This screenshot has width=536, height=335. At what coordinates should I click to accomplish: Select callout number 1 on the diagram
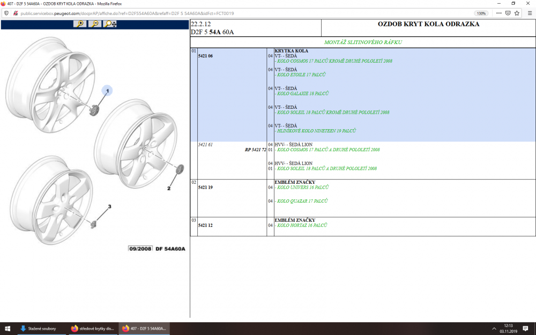coord(107,91)
